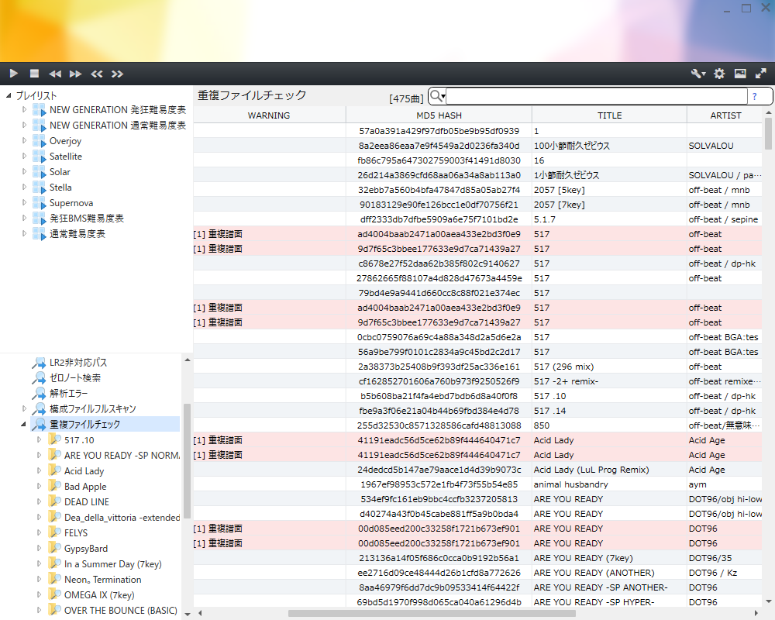Click the 517 .10 folder icon
775x620 pixels.
tap(54, 440)
